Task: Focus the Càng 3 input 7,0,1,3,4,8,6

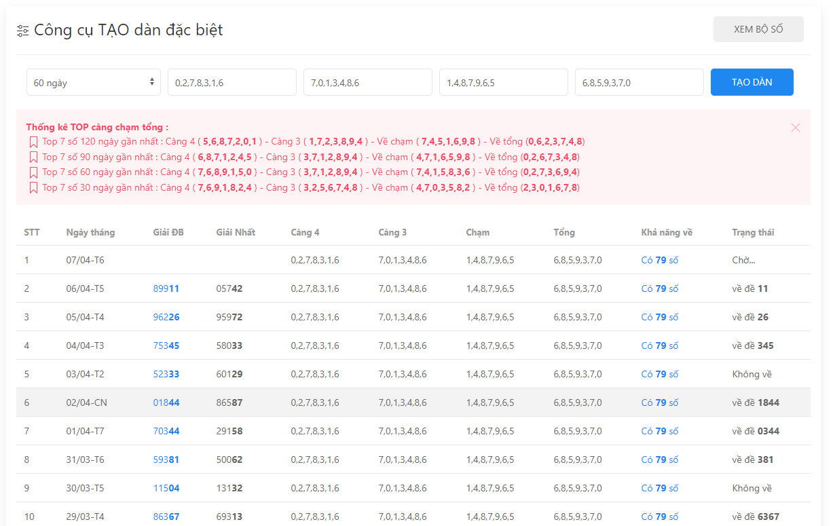Action: (367, 82)
